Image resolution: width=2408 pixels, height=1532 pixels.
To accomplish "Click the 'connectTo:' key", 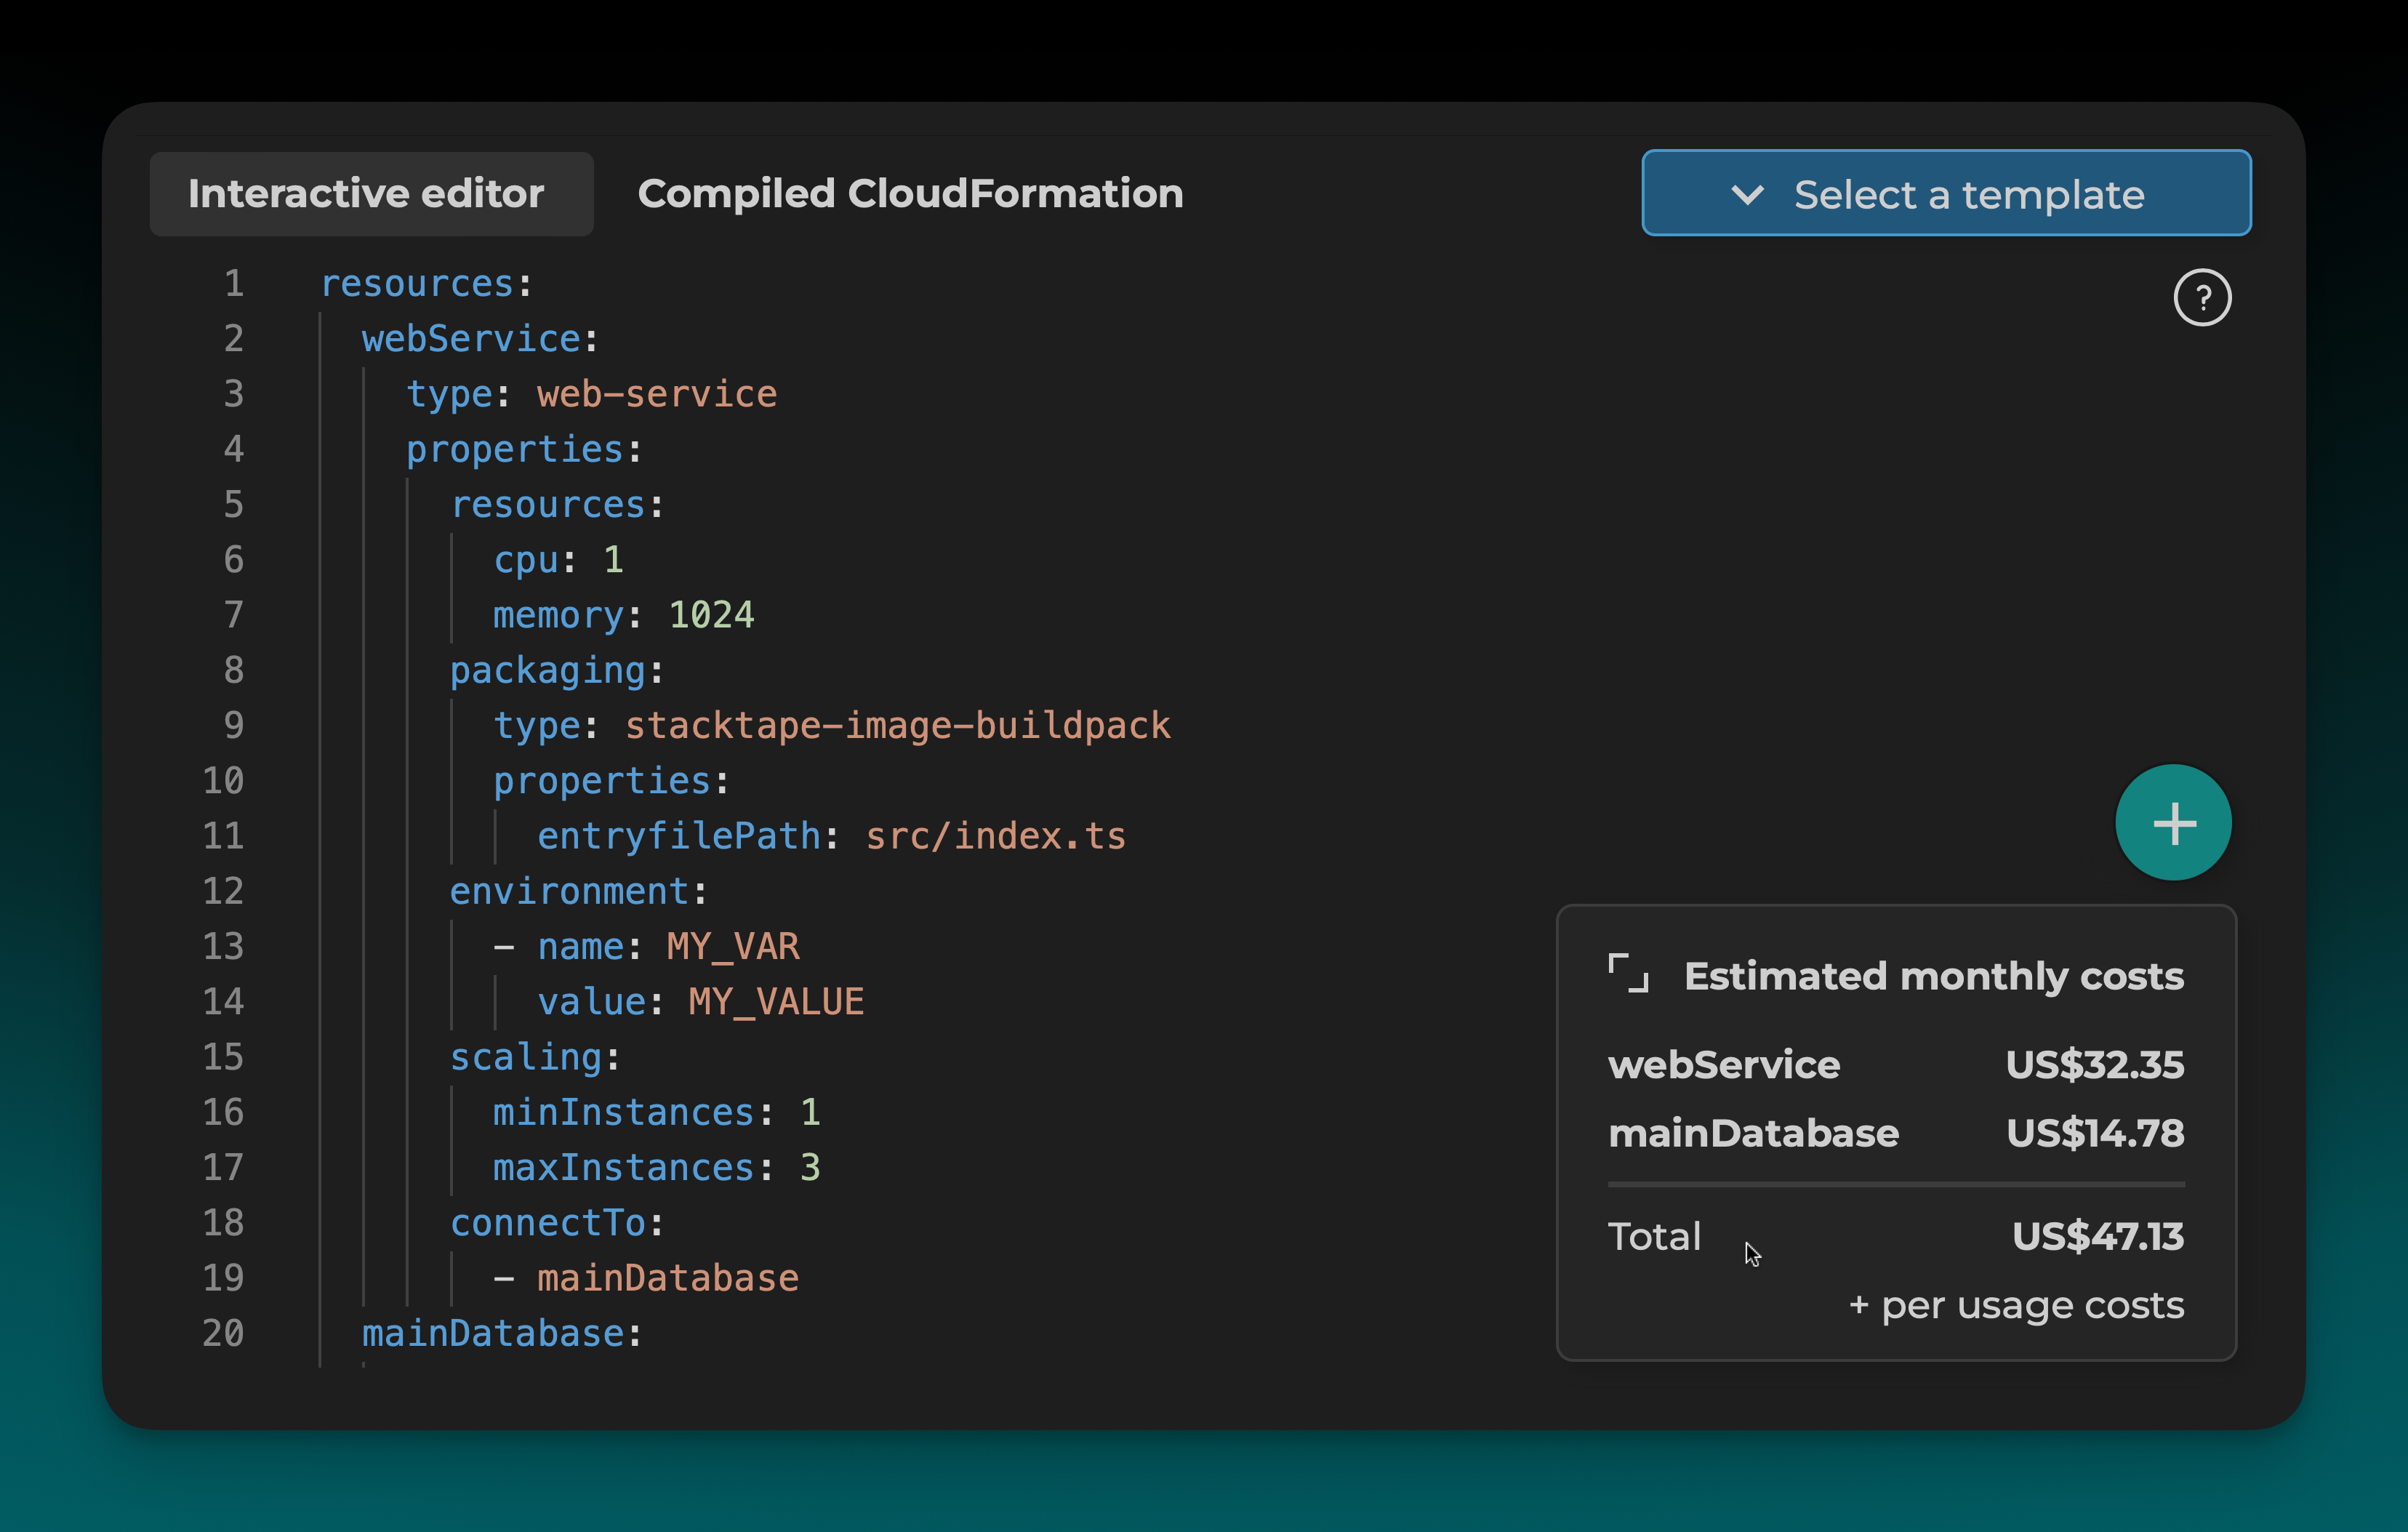I will point(557,1223).
